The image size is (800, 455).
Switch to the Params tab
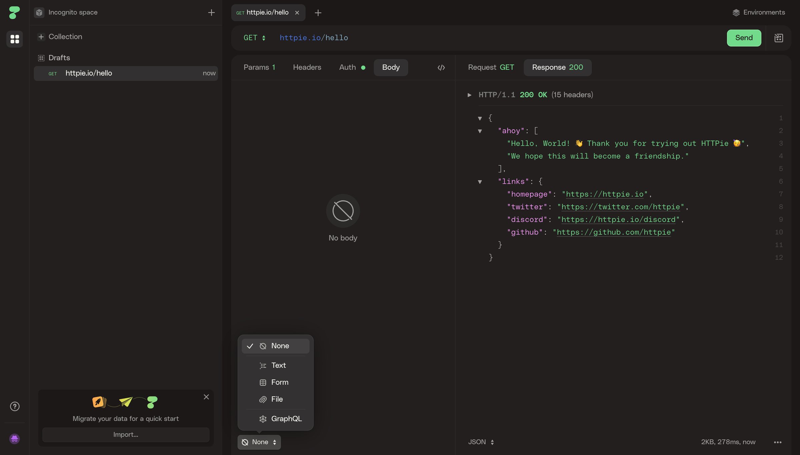pyautogui.click(x=259, y=68)
